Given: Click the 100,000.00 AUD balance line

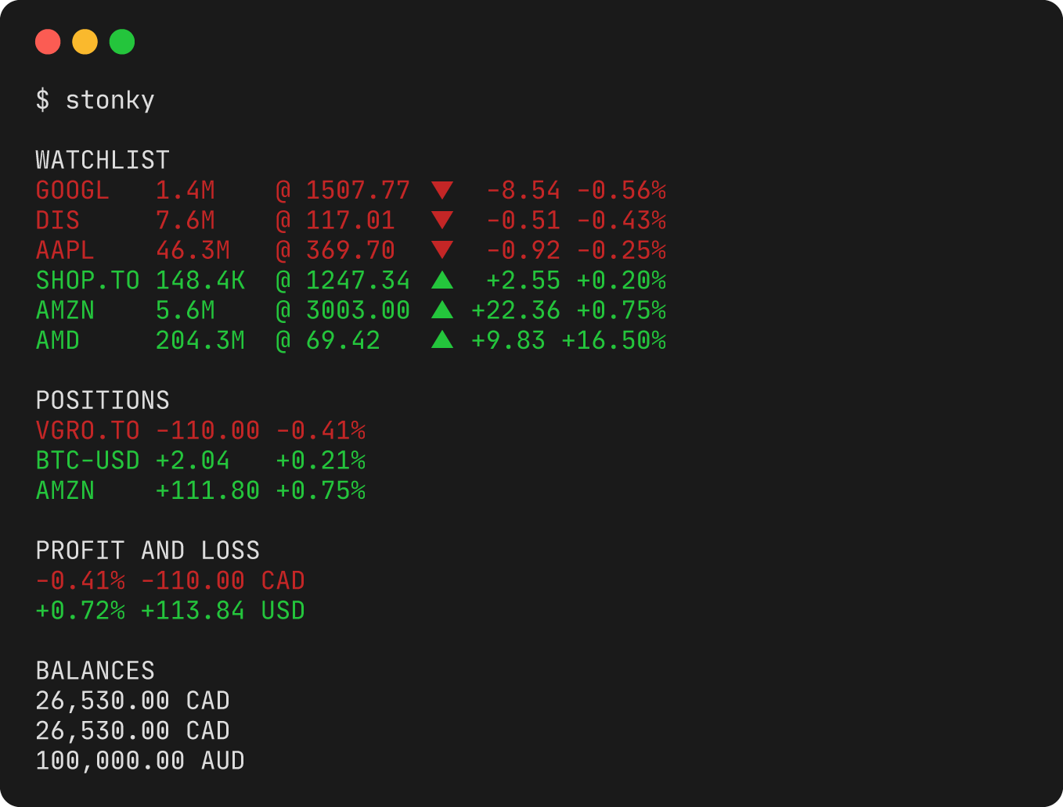Looking at the screenshot, I should (139, 761).
